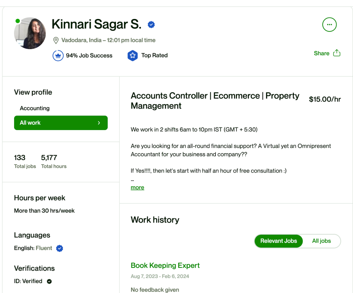Click the green online status dot

(18, 21)
